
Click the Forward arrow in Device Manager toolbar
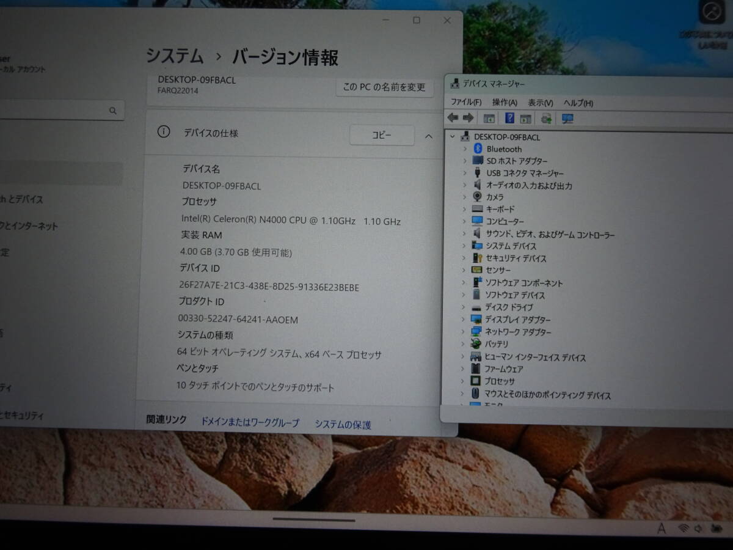click(469, 118)
